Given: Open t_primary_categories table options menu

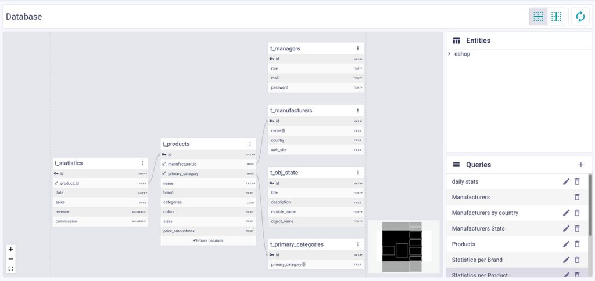Looking at the screenshot, I should 357,244.
